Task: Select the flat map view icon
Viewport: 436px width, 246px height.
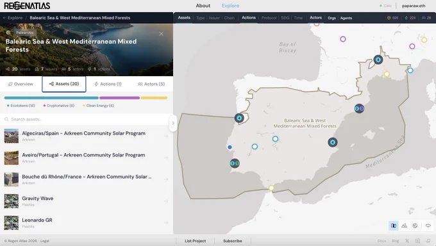Action: point(394,225)
